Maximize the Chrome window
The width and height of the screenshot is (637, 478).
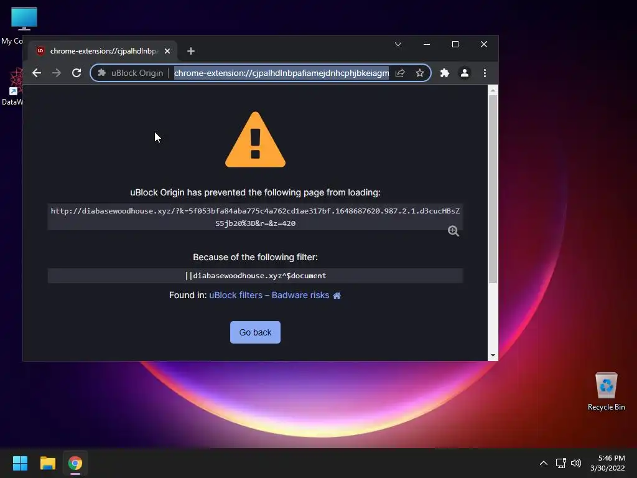[x=455, y=44]
